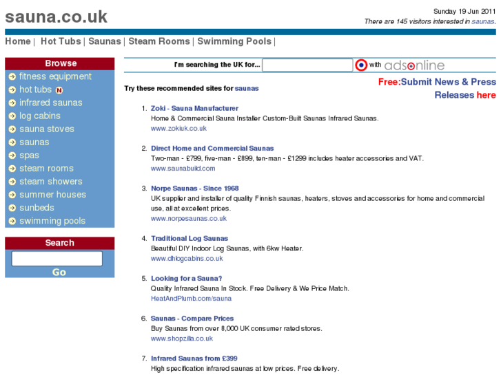Screen dimensions: 501x375
Task: Click the arrow icon beside hot tubs
Action: (12, 89)
